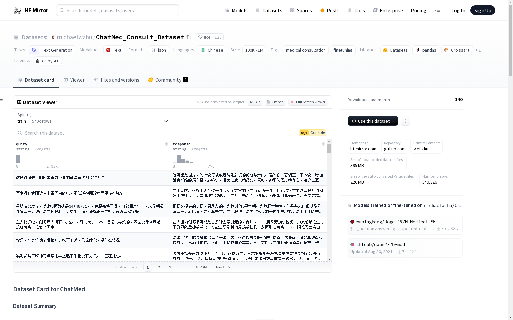The height and width of the screenshot is (320, 513).
Task: Select the Text Generation task tag
Action: click(52, 50)
